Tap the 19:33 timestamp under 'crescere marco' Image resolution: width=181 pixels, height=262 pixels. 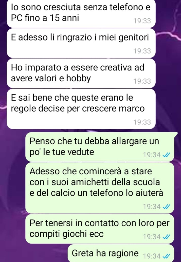(x=142, y=122)
